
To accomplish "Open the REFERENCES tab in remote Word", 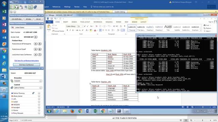I will click(x=98, y=22).
